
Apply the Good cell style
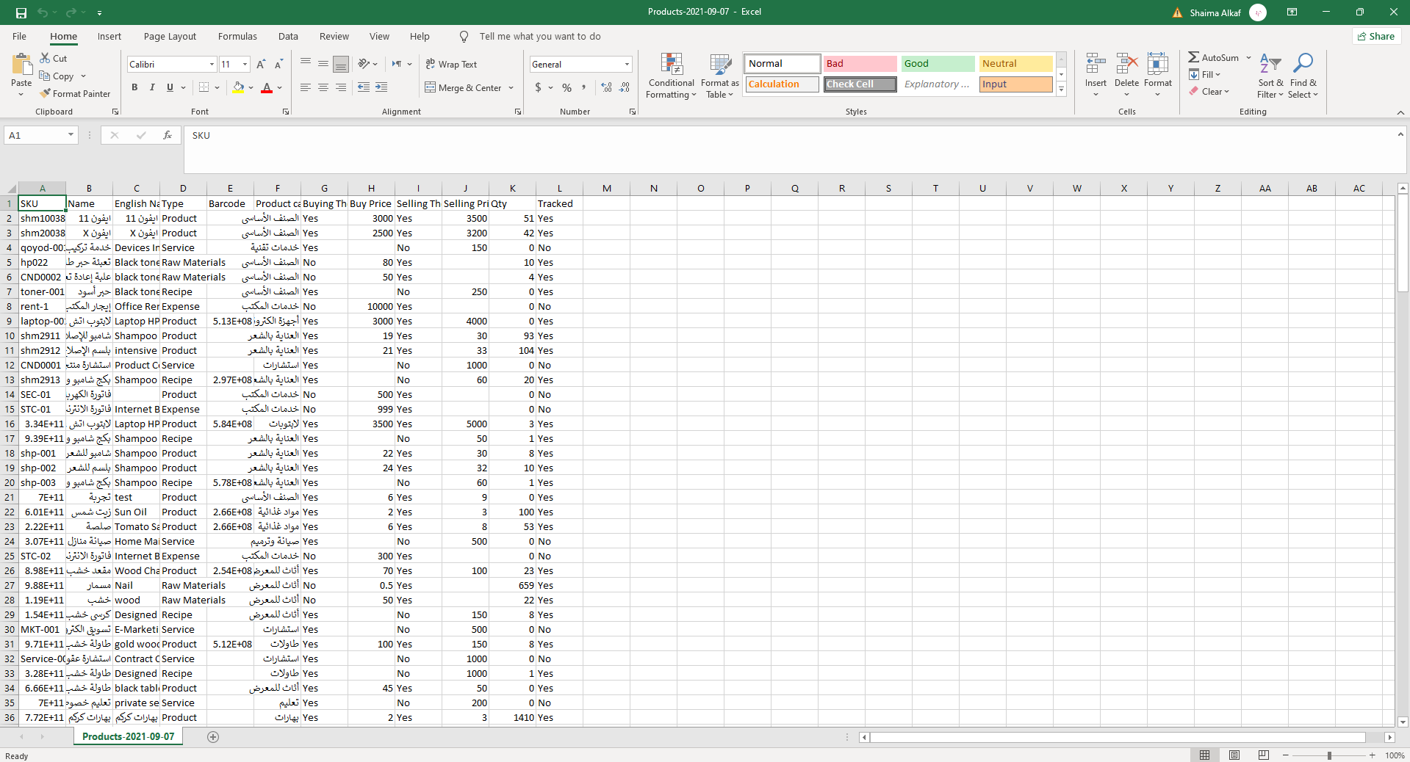pyautogui.click(x=938, y=64)
